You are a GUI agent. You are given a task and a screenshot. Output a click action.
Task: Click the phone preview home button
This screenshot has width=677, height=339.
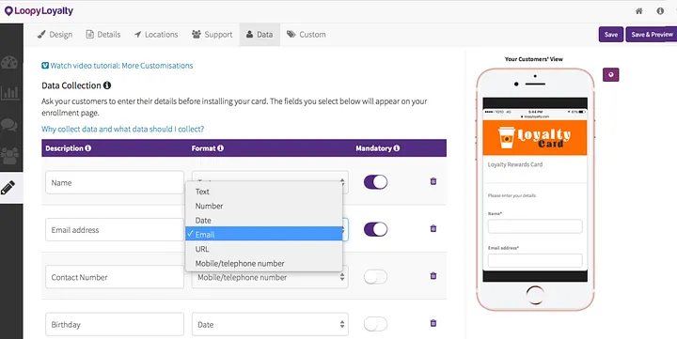click(x=535, y=296)
